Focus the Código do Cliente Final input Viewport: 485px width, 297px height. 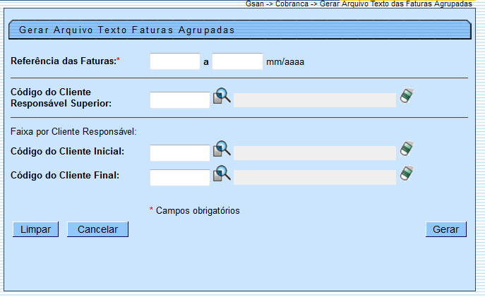coord(180,177)
